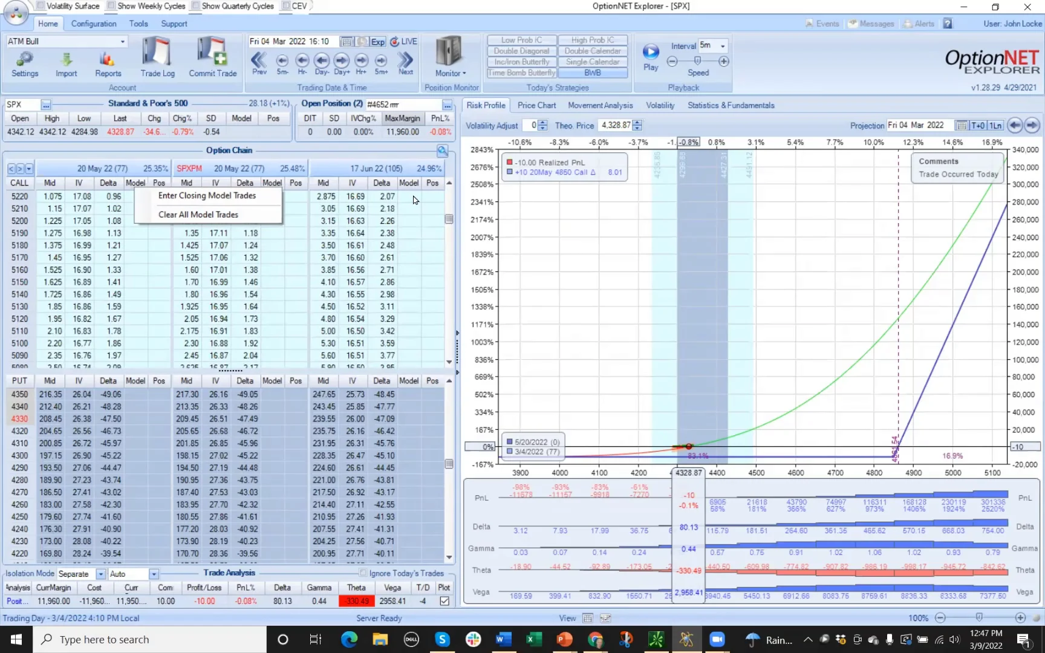Click the SPX symbol input field

tap(22, 105)
